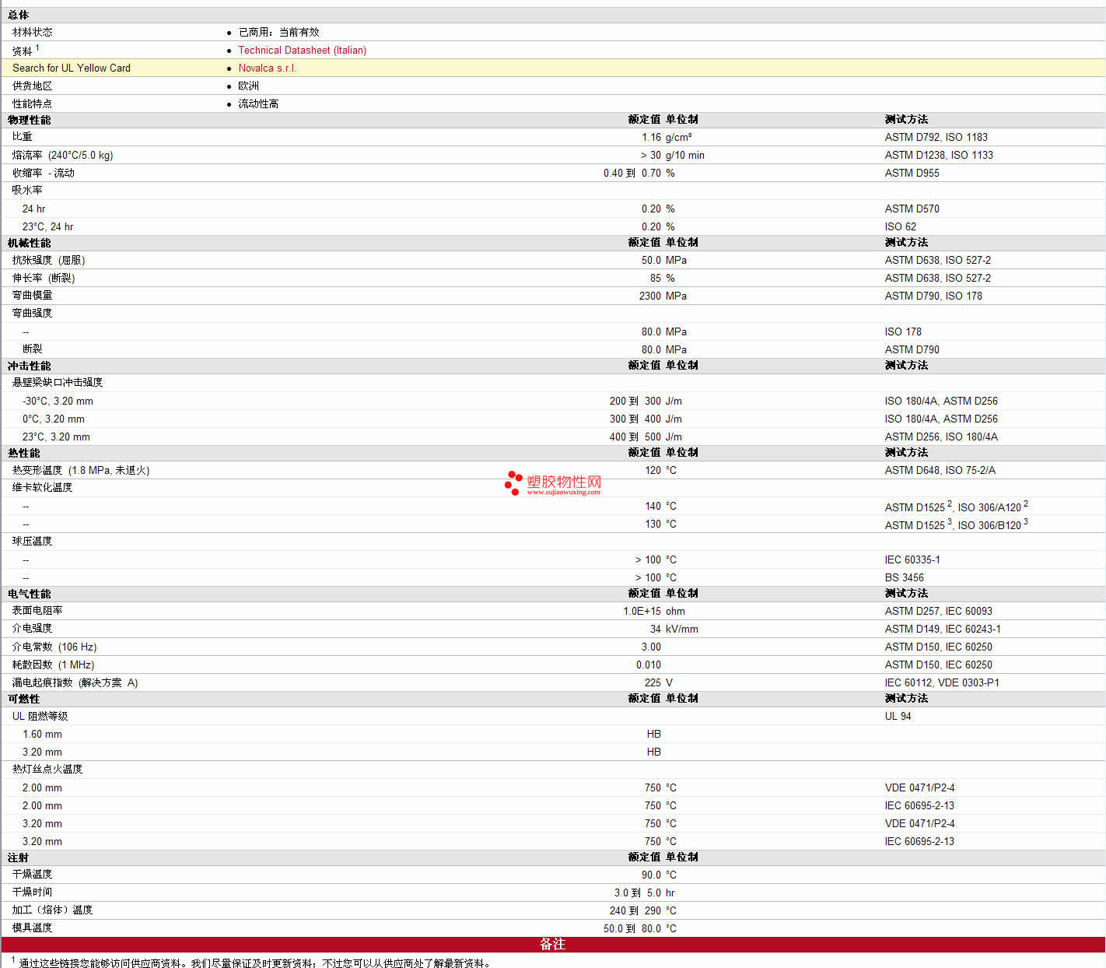
Task: Click the 85 % elongation value
Action: pyautogui.click(x=663, y=279)
